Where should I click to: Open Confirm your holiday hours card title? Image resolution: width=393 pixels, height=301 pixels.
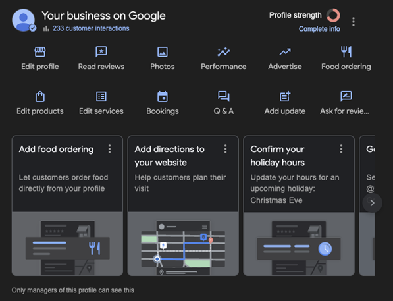pos(277,155)
